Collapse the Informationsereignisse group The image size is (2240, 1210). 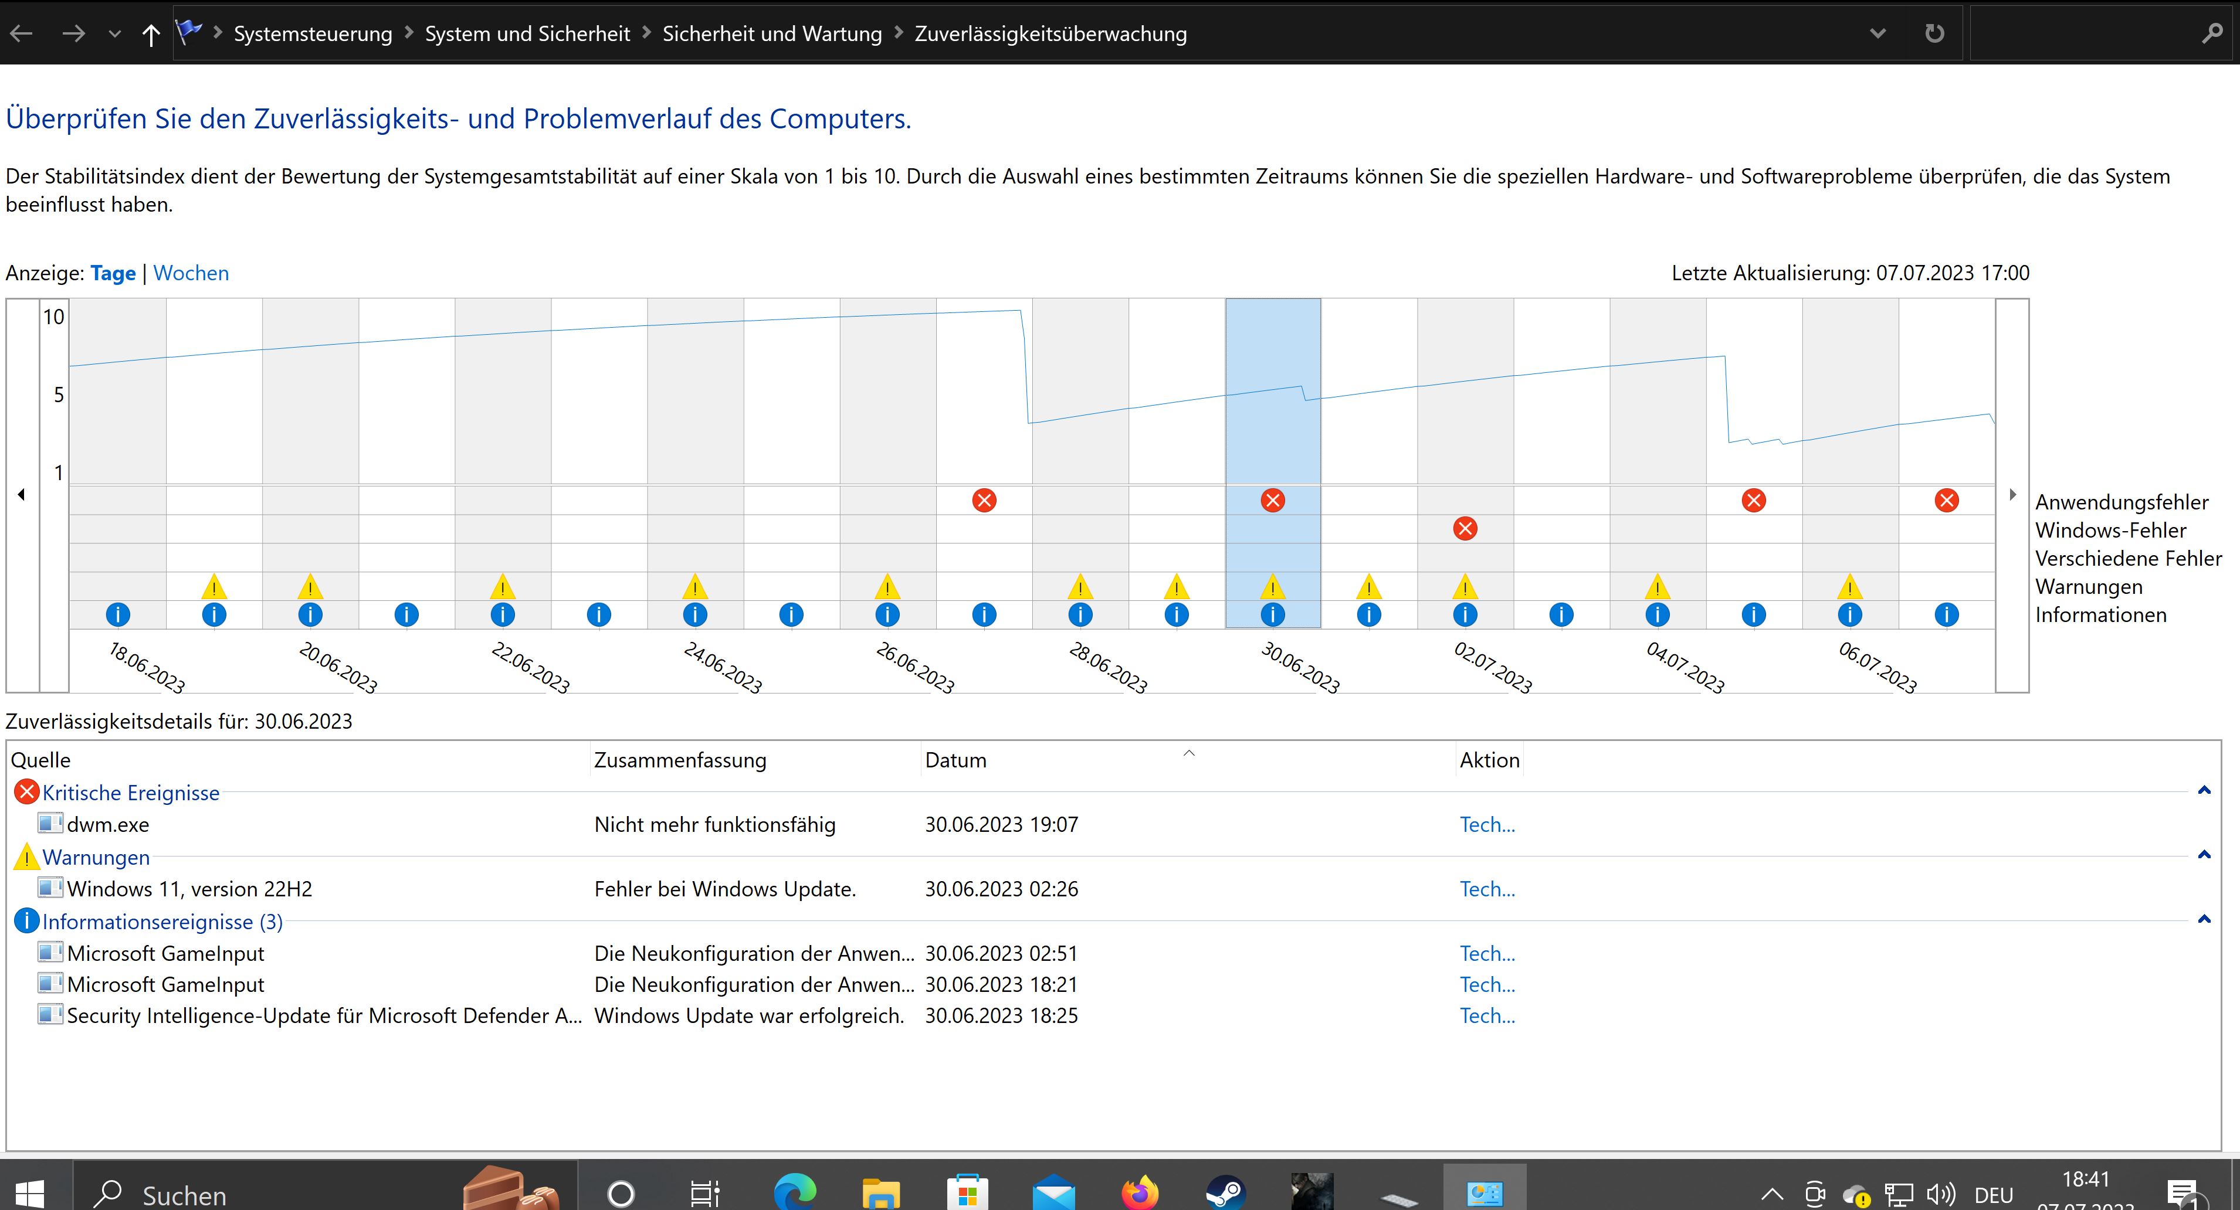tap(2204, 920)
